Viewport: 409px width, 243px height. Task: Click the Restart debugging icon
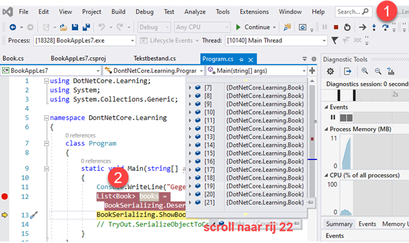pos(347,27)
